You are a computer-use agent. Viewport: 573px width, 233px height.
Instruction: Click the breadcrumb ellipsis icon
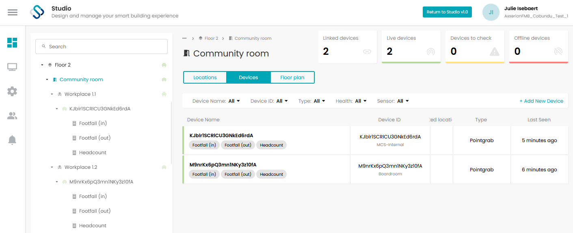184,38
